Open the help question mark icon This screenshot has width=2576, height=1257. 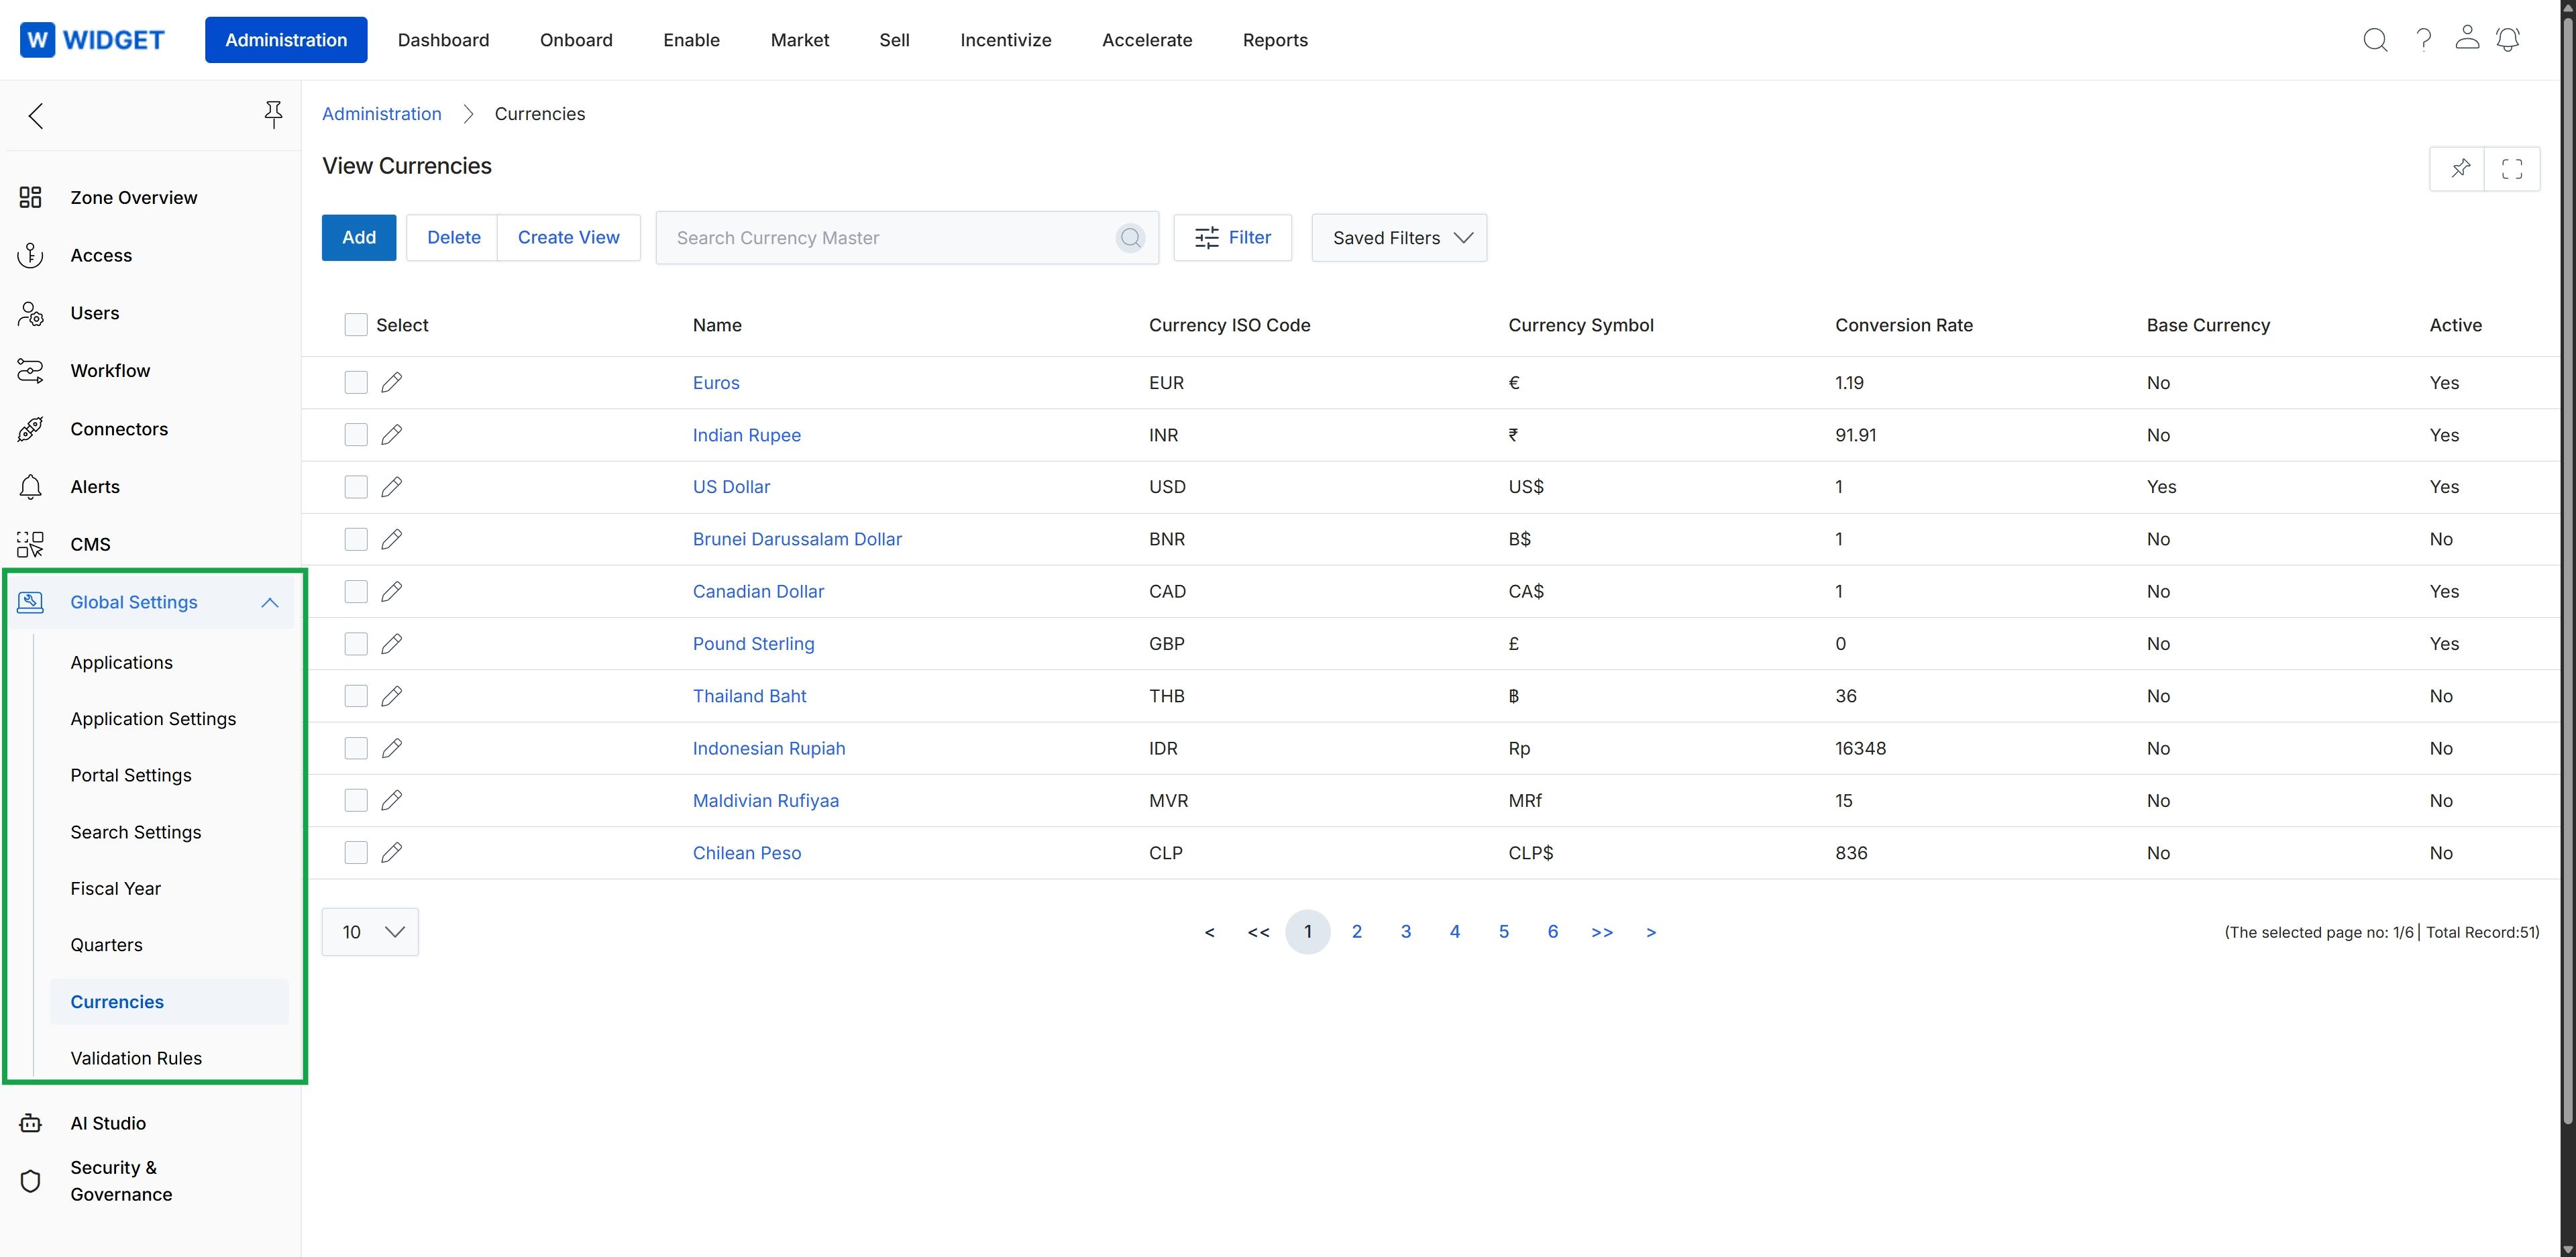(x=2423, y=40)
